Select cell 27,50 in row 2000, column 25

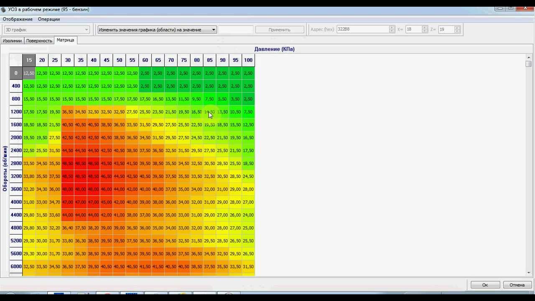[55, 138]
